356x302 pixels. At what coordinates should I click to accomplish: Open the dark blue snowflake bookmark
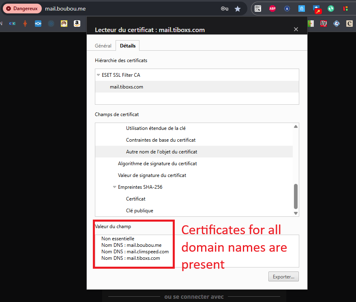pos(51,24)
